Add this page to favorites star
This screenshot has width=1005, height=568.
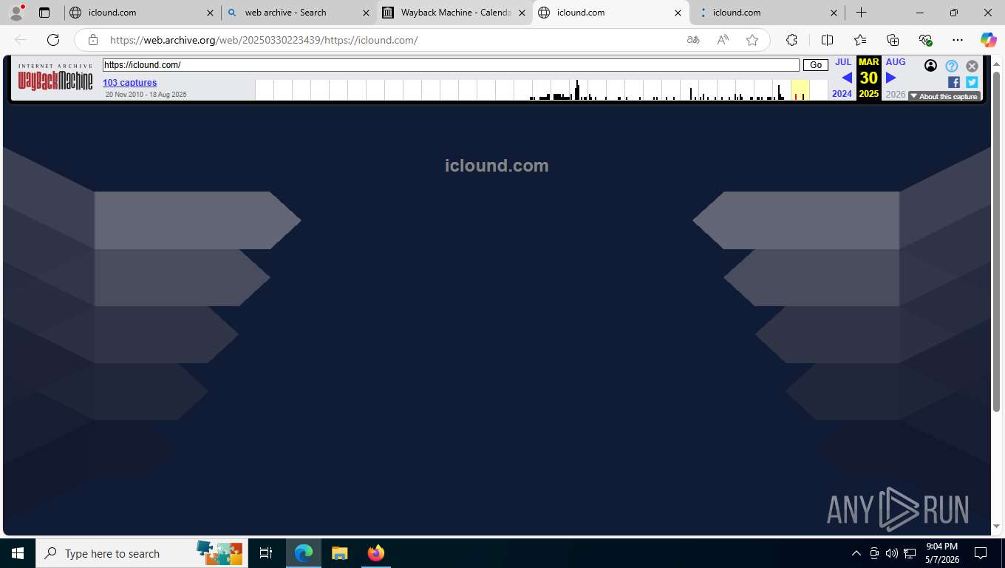coord(752,40)
